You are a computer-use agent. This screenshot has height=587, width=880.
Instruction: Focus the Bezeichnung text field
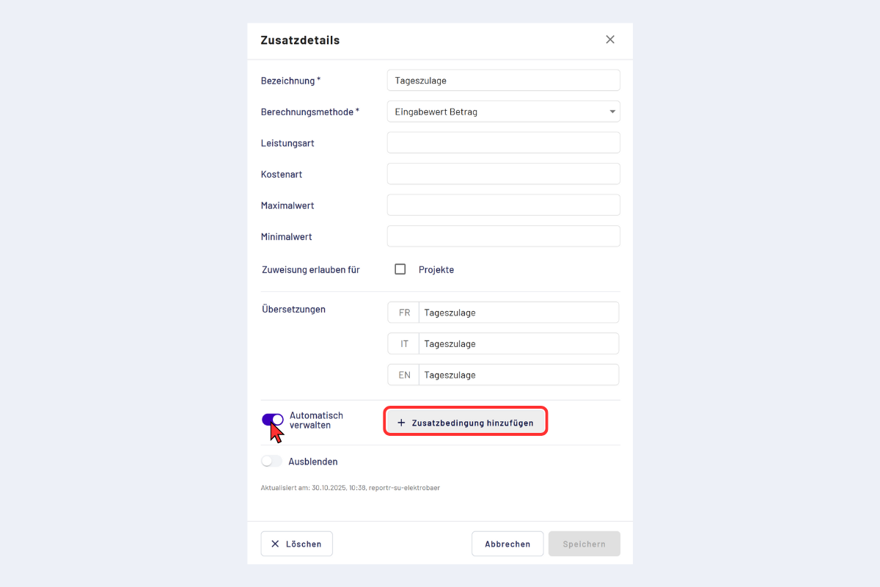[503, 80]
